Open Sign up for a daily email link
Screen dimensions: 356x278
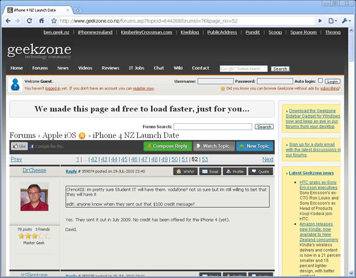(313, 150)
